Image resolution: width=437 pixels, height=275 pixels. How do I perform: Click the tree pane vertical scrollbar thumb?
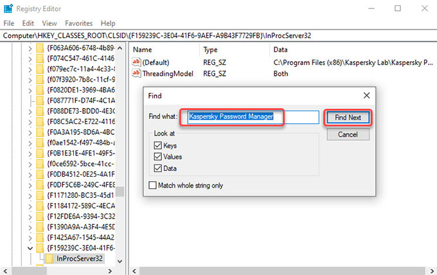coord(120,192)
